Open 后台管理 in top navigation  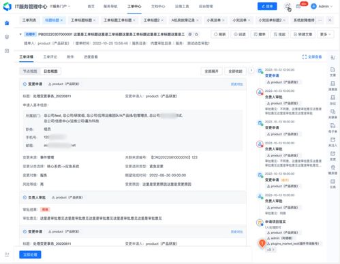[206, 6]
